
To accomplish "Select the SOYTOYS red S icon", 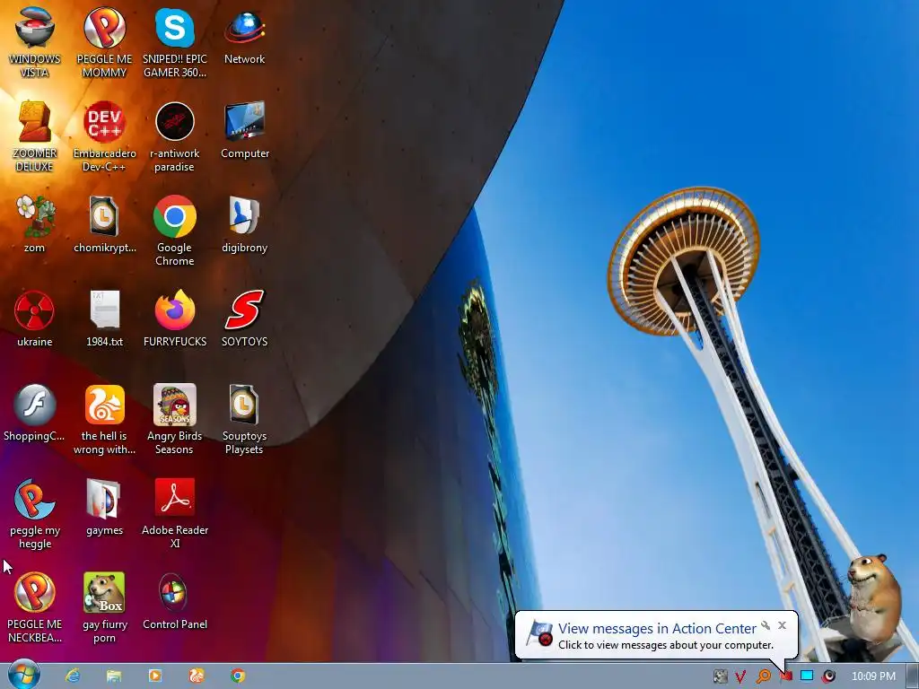I will pos(244,318).
